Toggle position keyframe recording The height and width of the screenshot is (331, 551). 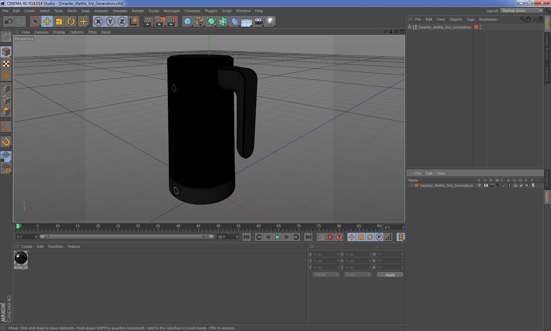click(x=352, y=237)
